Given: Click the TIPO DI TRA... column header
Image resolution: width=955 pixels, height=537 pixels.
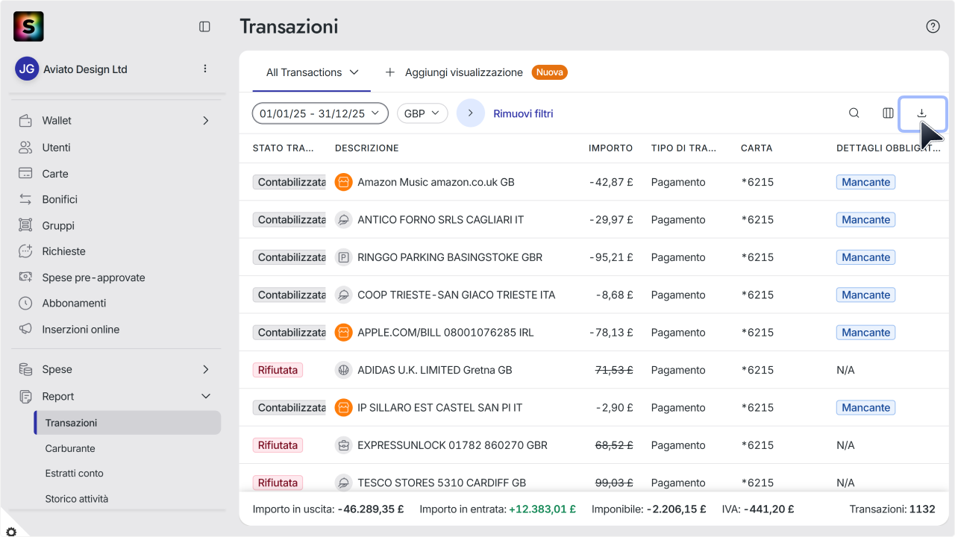Looking at the screenshot, I should (683, 148).
